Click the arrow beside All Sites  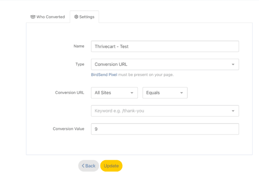132,93
